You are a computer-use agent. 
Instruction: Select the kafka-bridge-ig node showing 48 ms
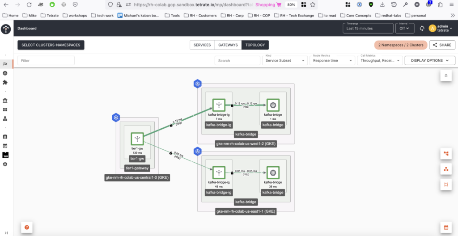click(x=219, y=173)
